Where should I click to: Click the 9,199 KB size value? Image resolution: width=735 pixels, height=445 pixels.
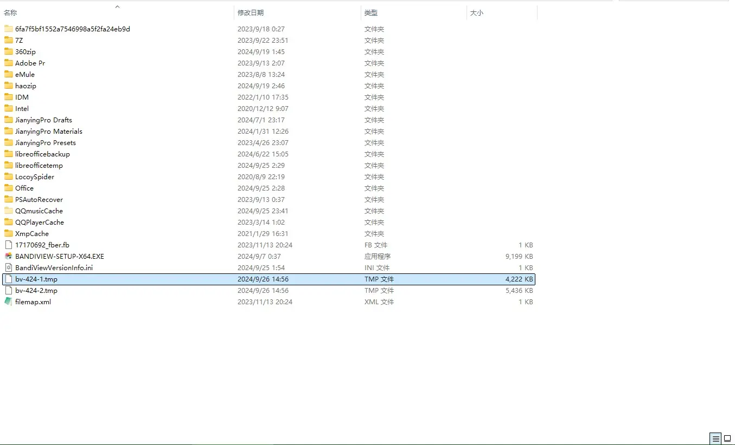coord(519,257)
